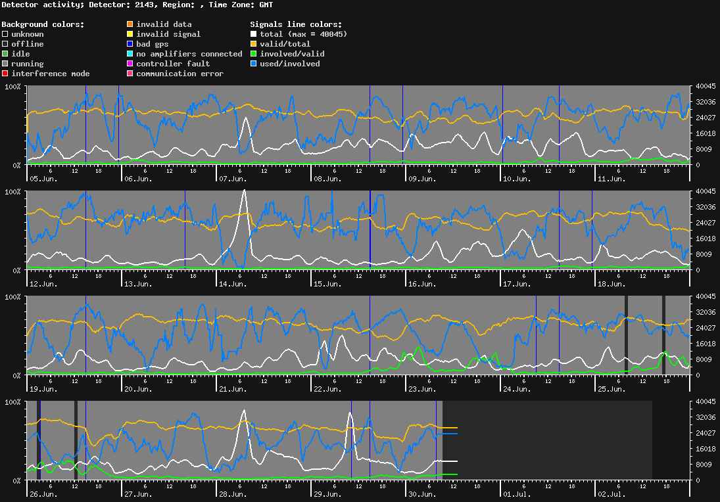Click the dark offline region after 30.Jun.
720x502 pixels.
[547, 440]
